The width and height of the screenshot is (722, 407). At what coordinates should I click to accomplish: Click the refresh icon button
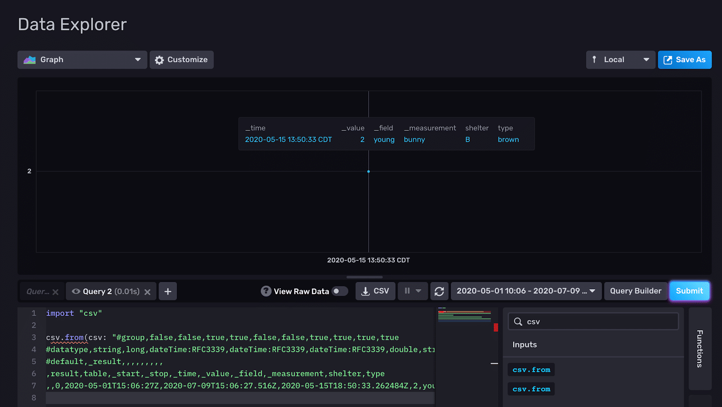439,291
